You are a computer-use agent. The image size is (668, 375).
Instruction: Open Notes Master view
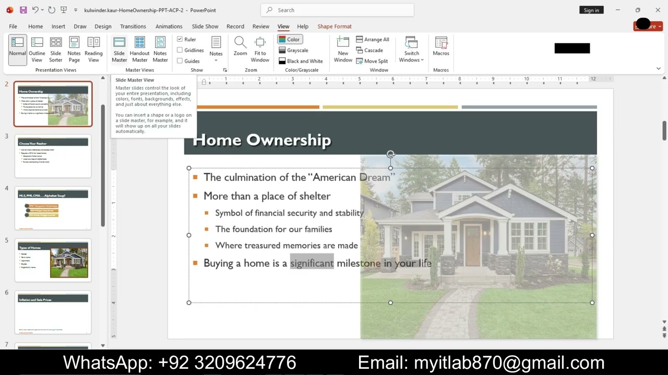160,50
